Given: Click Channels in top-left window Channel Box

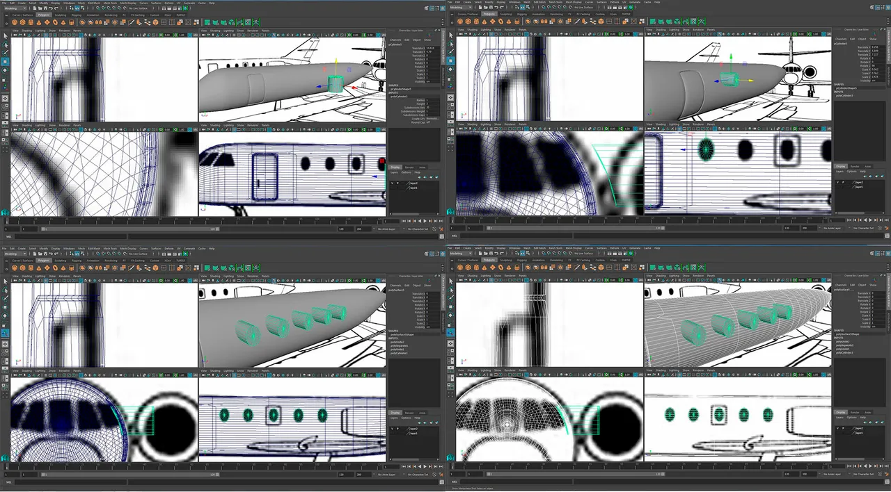Looking at the screenshot, I should (395, 40).
